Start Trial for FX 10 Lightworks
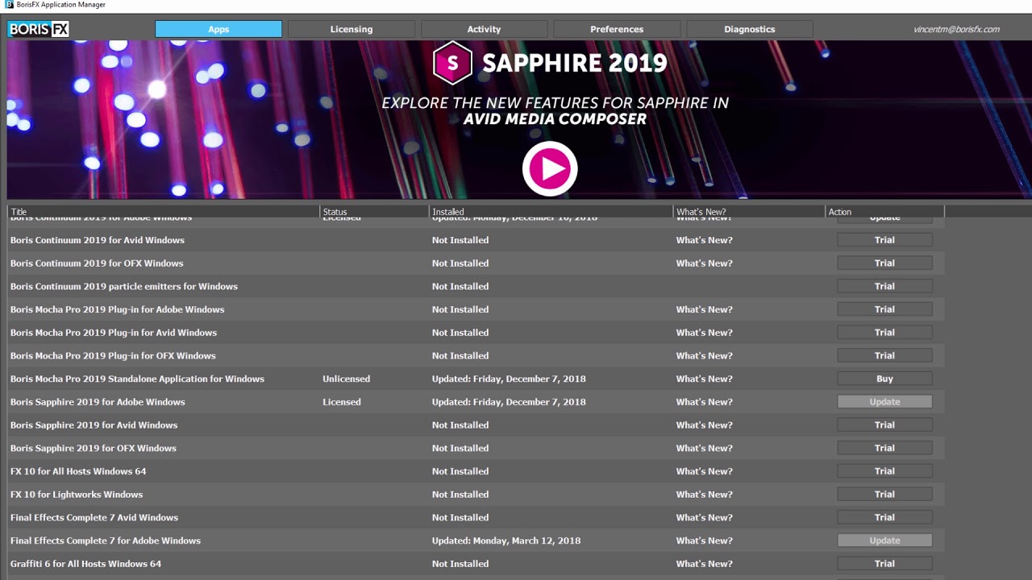 pyautogui.click(x=884, y=495)
